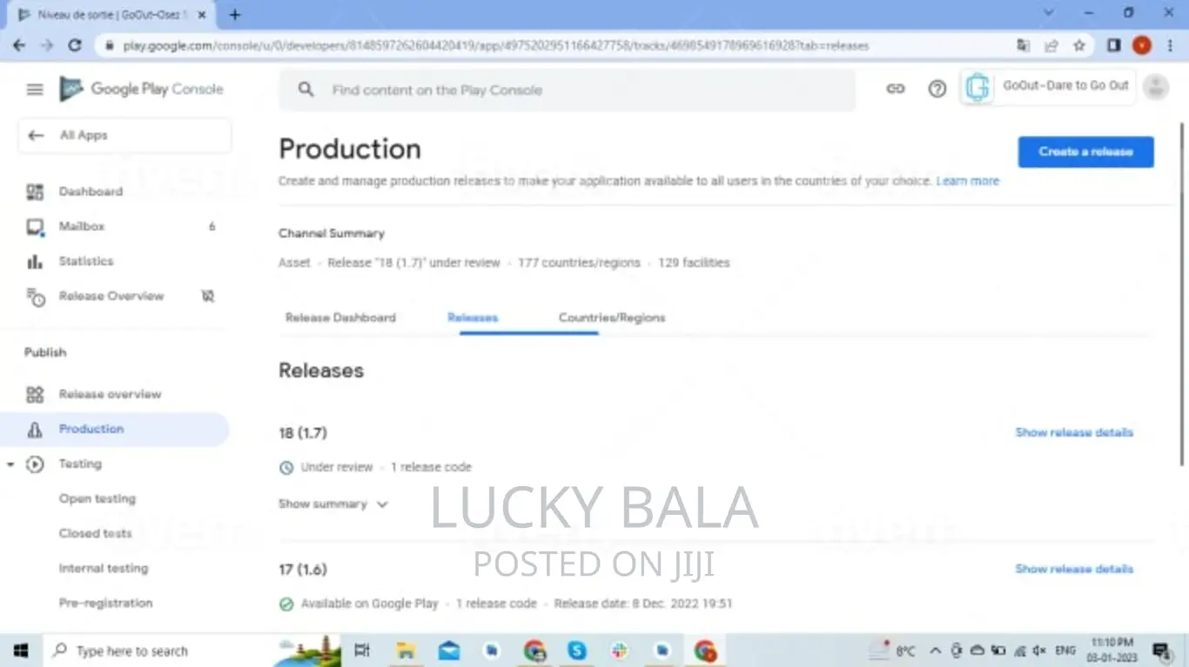Click the browser Forward arrow
The width and height of the screenshot is (1189, 667).
click(47, 45)
